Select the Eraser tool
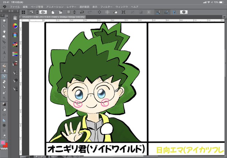227x158 pixels. pos(4,82)
